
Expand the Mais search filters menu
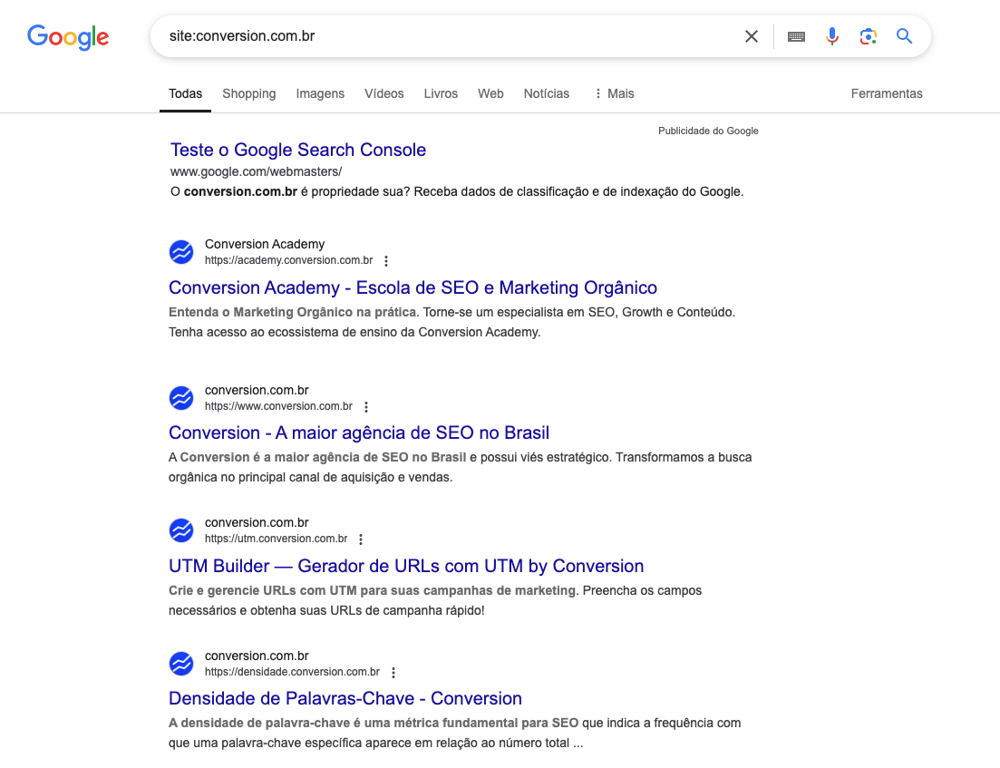point(614,93)
